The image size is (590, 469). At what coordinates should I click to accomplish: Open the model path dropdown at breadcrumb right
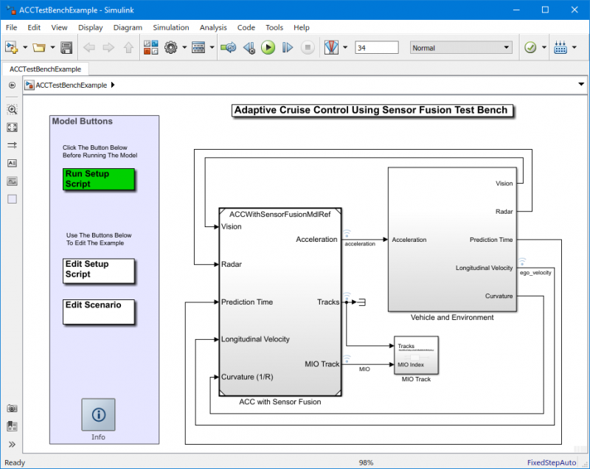pyautogui.click(x=581, y=85)
